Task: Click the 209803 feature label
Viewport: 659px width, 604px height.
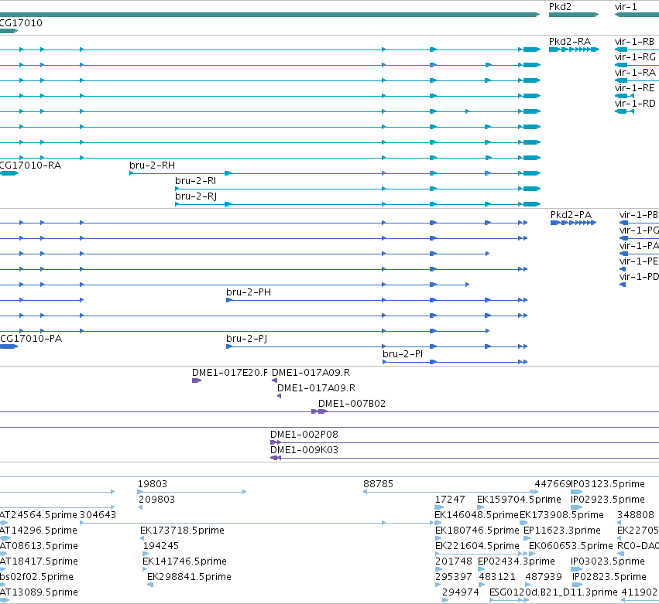Action: (156, 500)
